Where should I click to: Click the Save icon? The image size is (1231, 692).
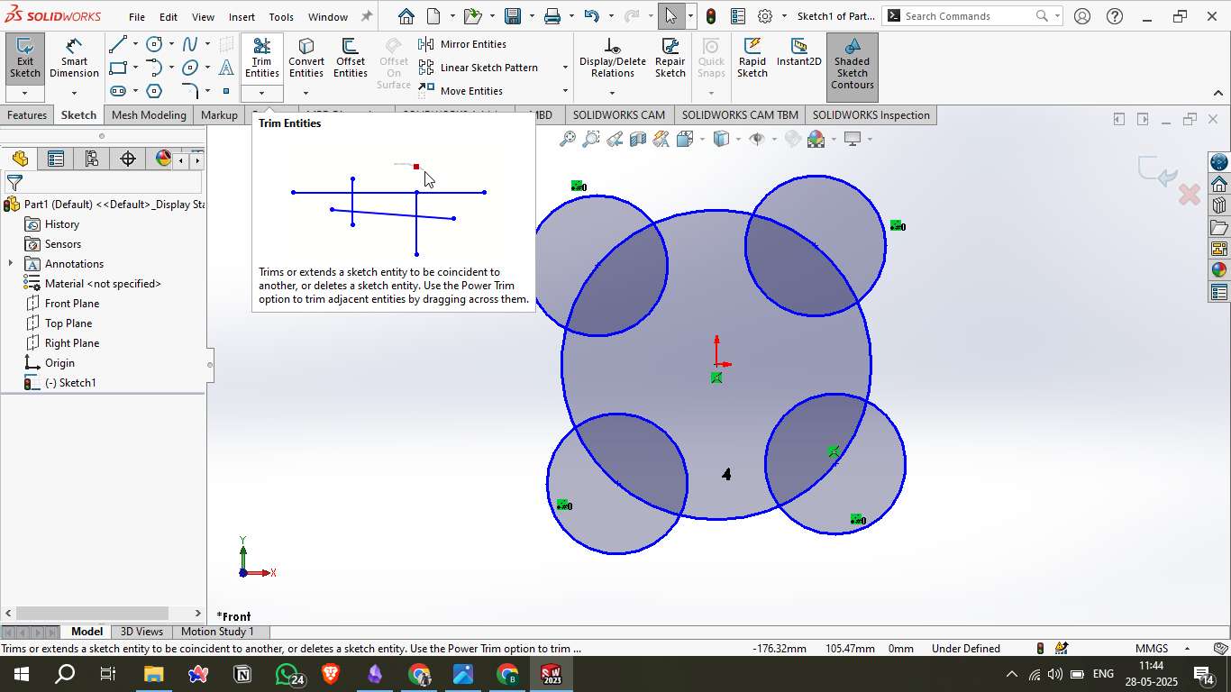512,16
